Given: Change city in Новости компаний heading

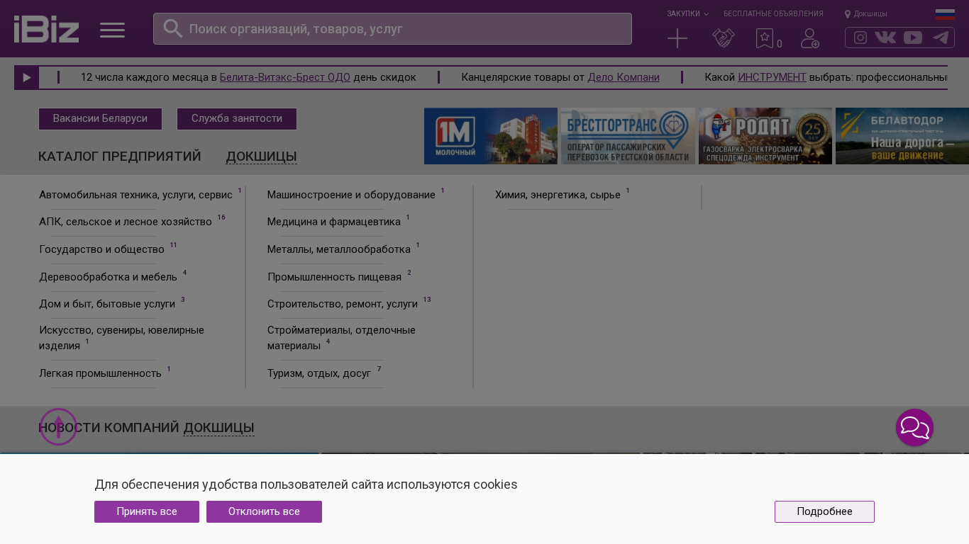Looking at the screenshot, I should coord(218,428).
